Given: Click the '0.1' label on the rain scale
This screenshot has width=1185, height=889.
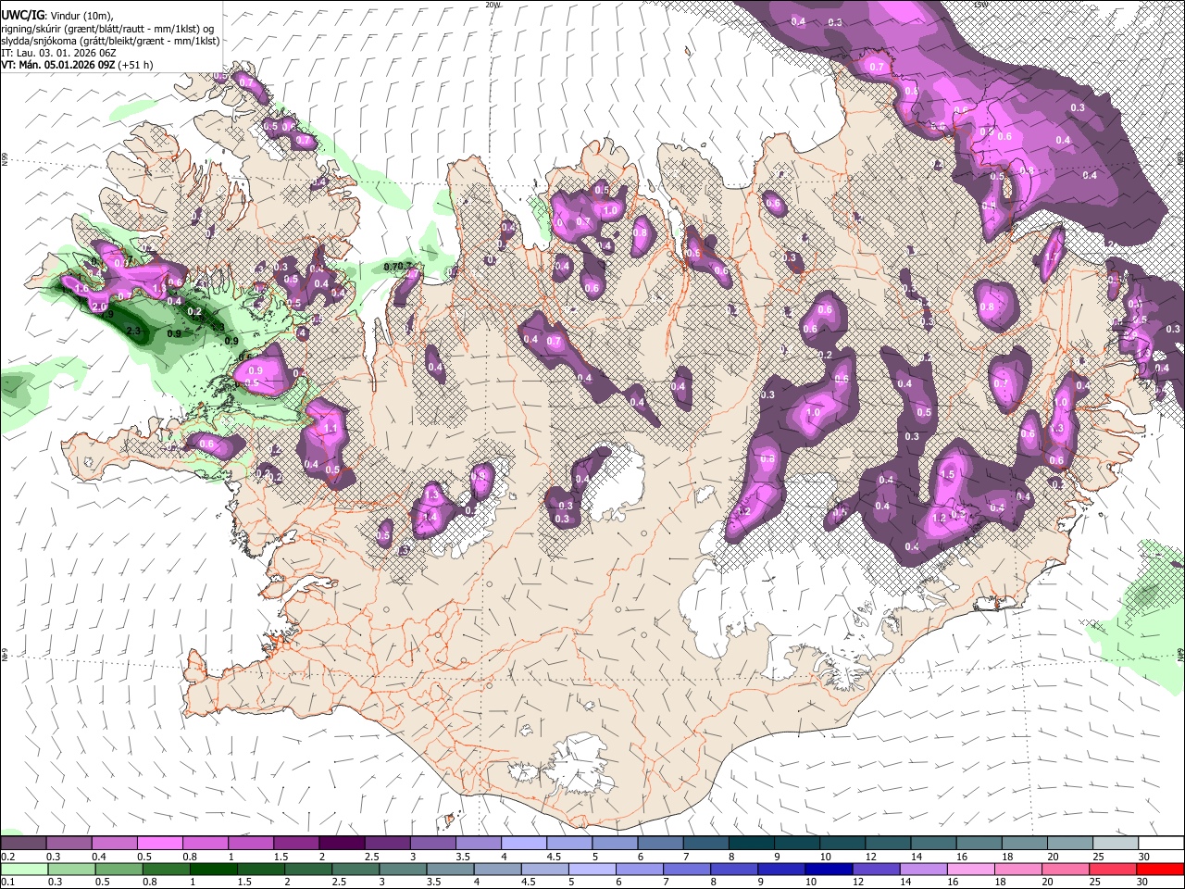Looking at the screenshot, I should (x=6, y=882).
